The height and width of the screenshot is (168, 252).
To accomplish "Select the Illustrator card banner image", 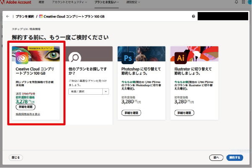I will 194,54.
